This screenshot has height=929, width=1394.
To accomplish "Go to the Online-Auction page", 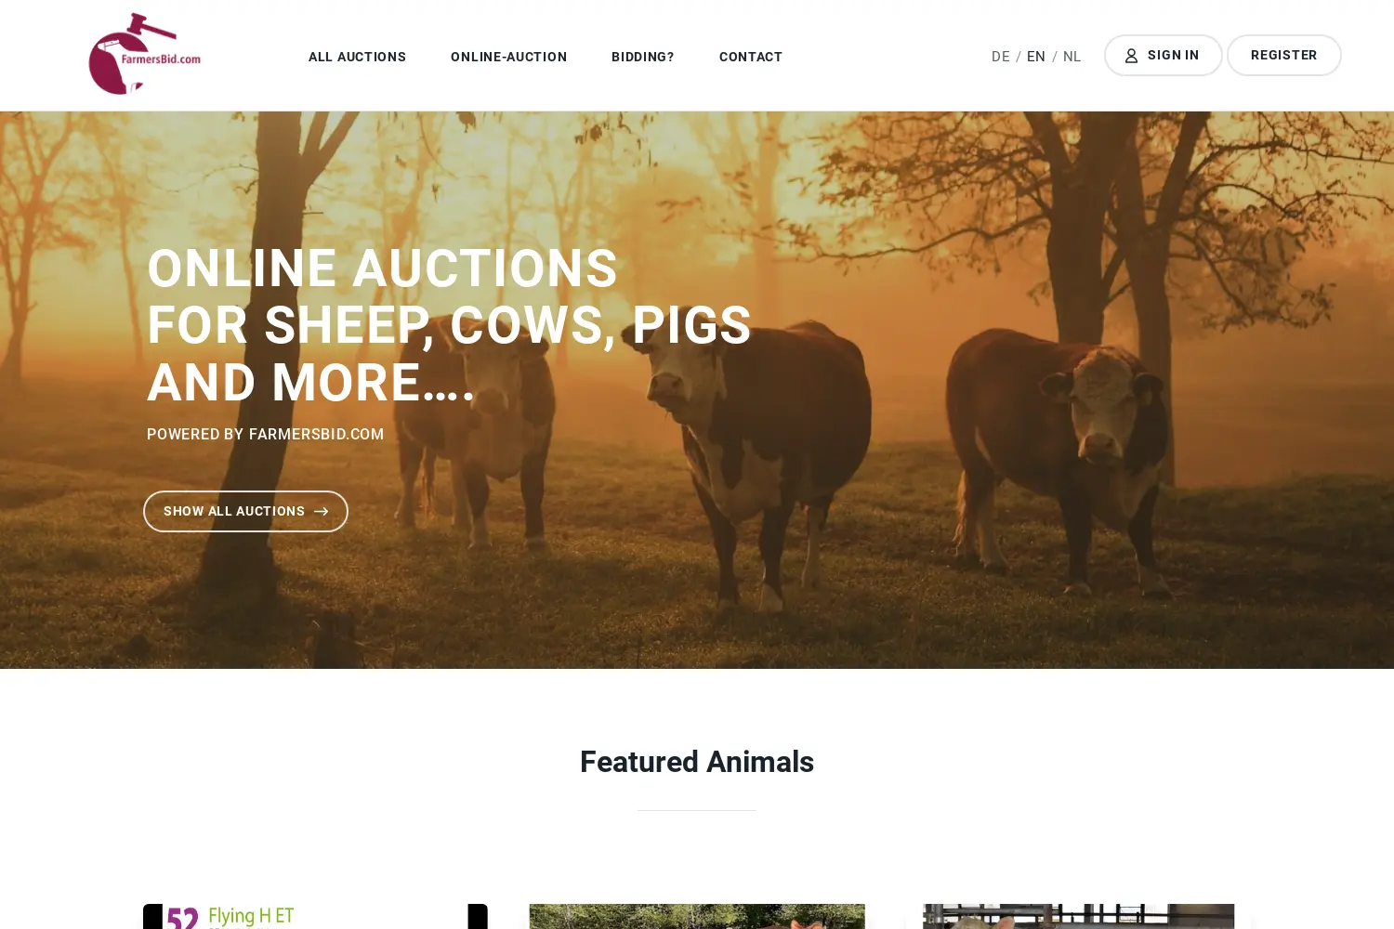I will 508,57.
